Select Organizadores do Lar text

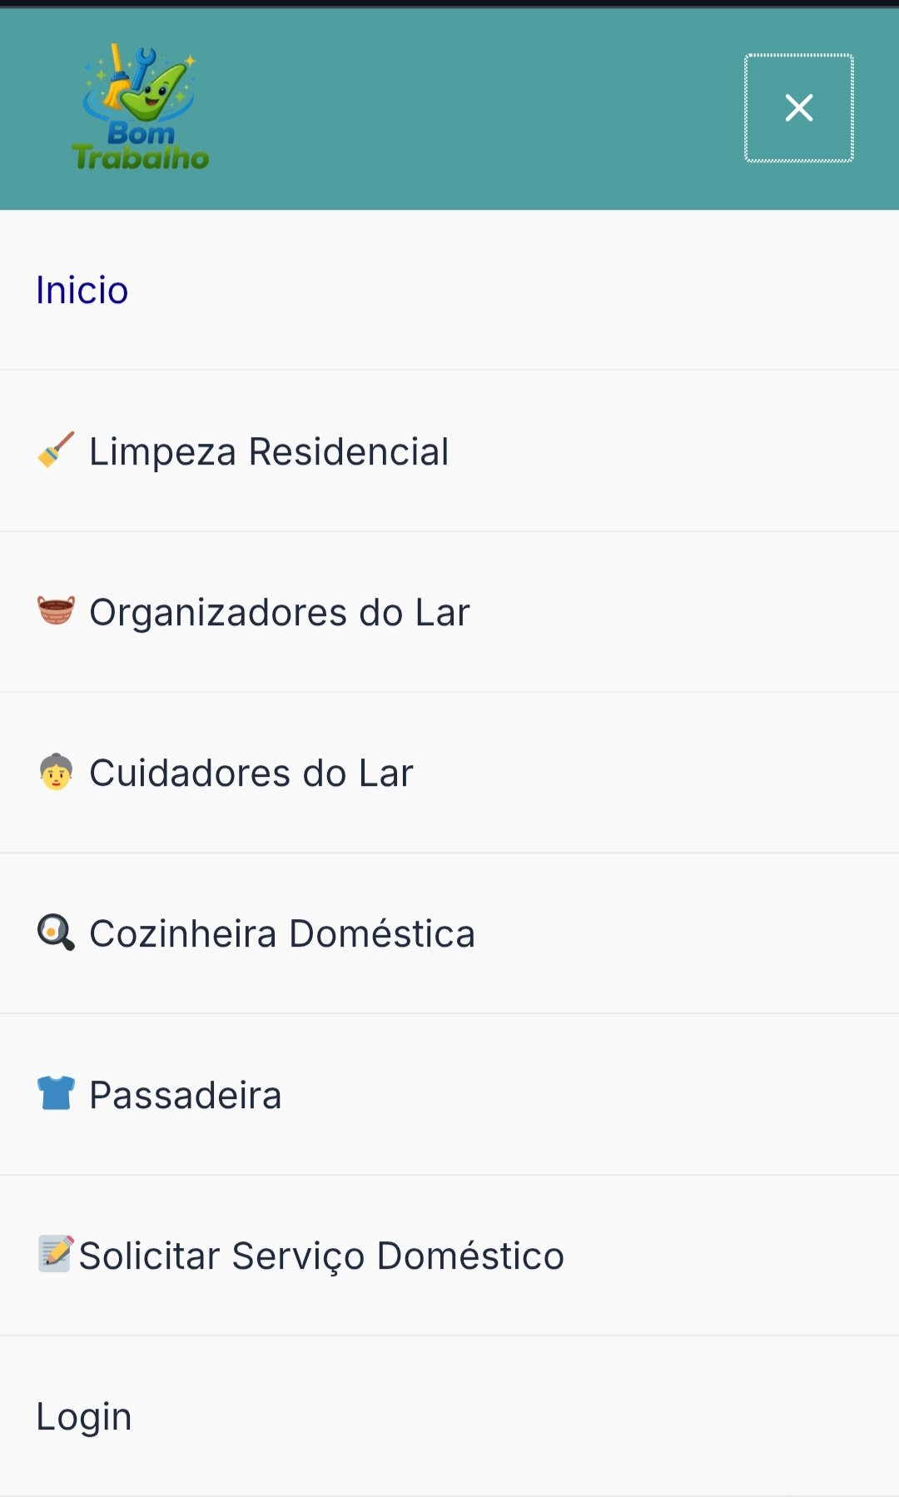[280, 613]
